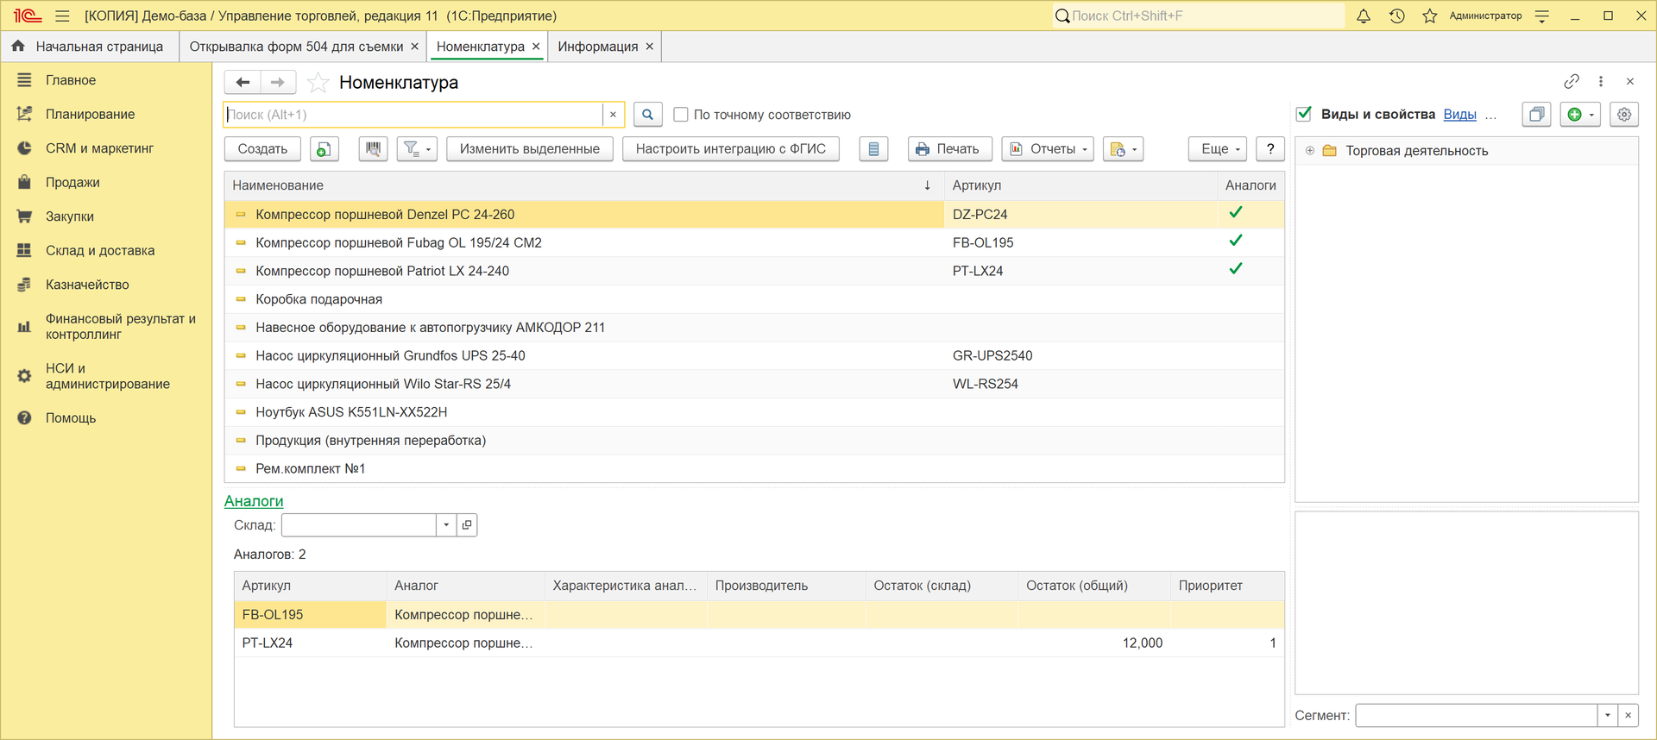Click the magnifier search button

click(647, 115)
